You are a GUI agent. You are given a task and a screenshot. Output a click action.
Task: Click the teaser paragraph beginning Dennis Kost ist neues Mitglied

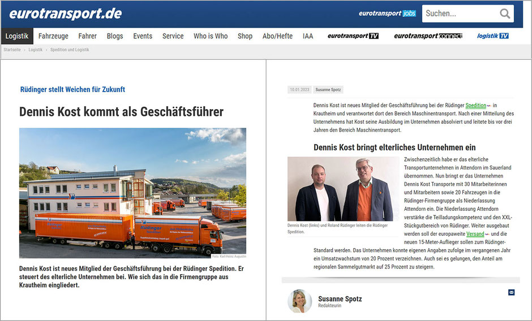tap(132, 276)
